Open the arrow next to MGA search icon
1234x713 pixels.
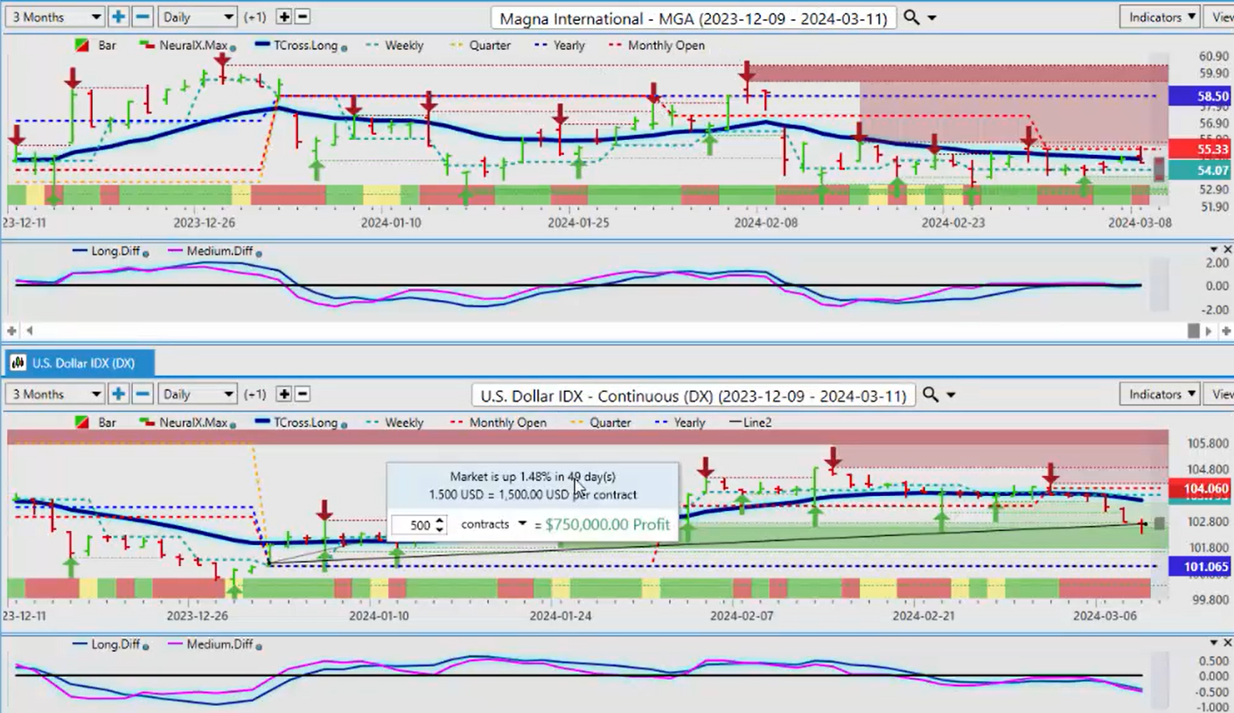tap(931, 17)
